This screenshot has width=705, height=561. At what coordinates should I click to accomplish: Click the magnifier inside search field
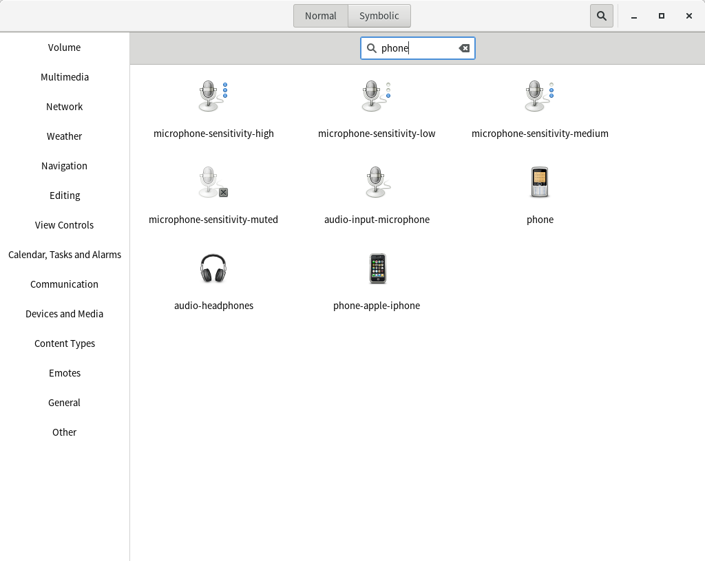coord(371,48)
